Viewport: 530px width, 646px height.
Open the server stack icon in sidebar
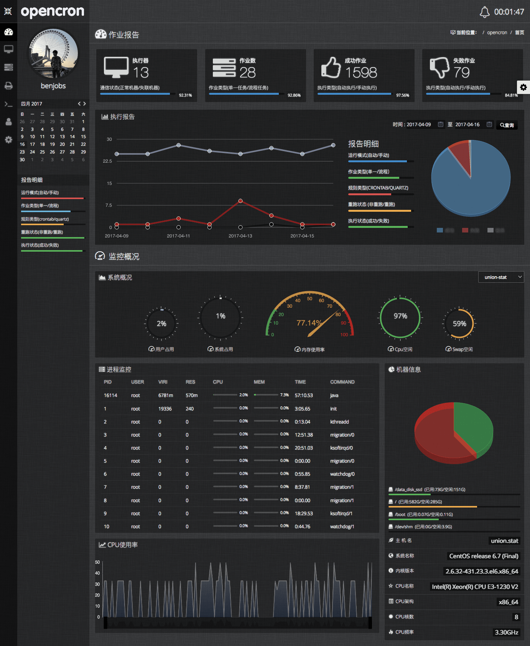tap(8, 67)
